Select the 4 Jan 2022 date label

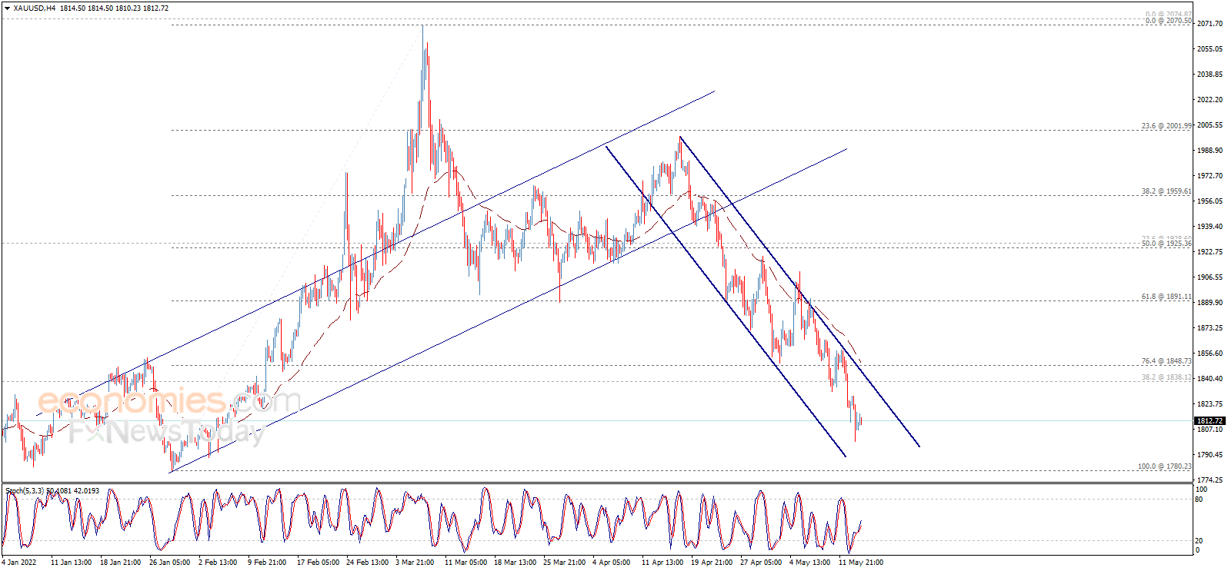click(x=19, y=563)
